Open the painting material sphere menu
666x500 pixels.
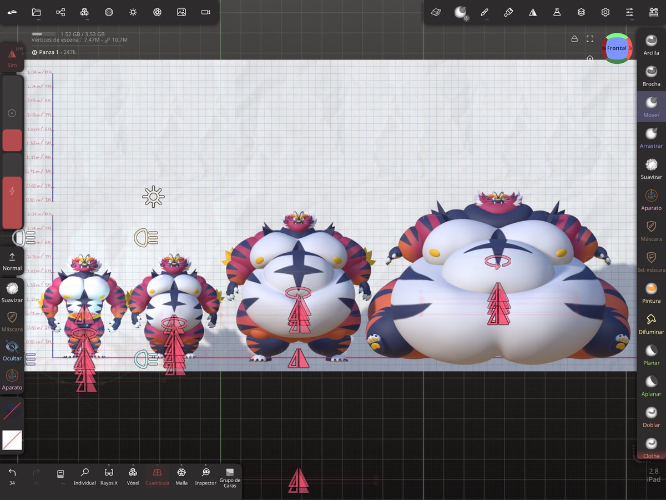tap(461, 12)
